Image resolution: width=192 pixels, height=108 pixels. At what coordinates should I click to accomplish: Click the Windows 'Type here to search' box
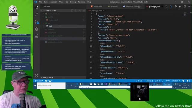51,86
